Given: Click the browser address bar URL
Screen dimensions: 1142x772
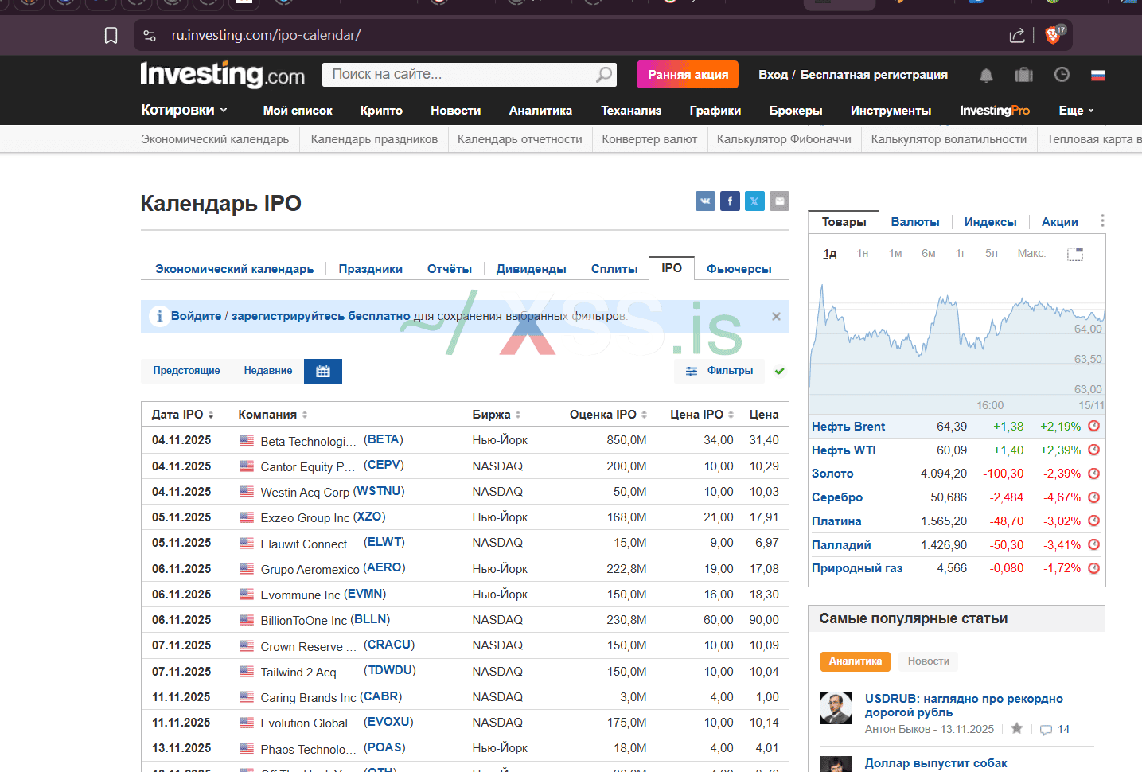Looking at the screenshot, I should pyautogui.click(x=266, y=35).
